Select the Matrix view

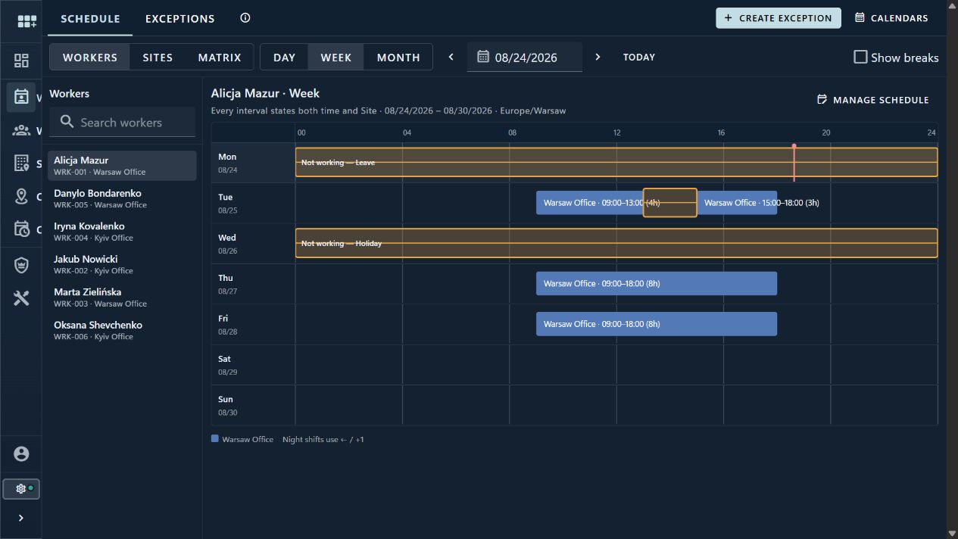[x=220, y=57]
